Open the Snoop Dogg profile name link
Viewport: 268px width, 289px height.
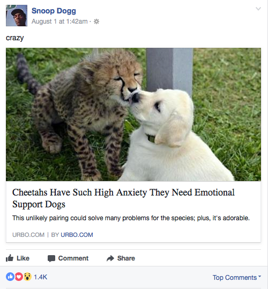[x=54, y=11]
